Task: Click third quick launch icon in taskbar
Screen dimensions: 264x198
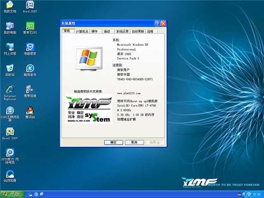Action: coord(42,194)
